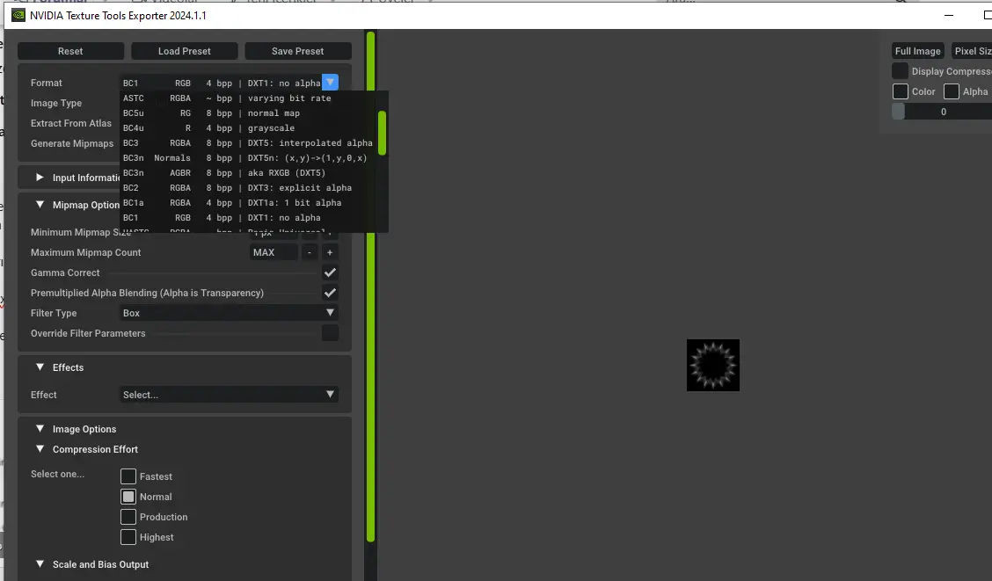Select Fastest compression effort
Viewport: 992px width, 581px height.
click(128, 476)
